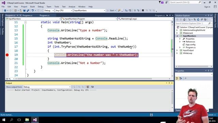Open the Debug menu
218x123 pixels.
41,6
